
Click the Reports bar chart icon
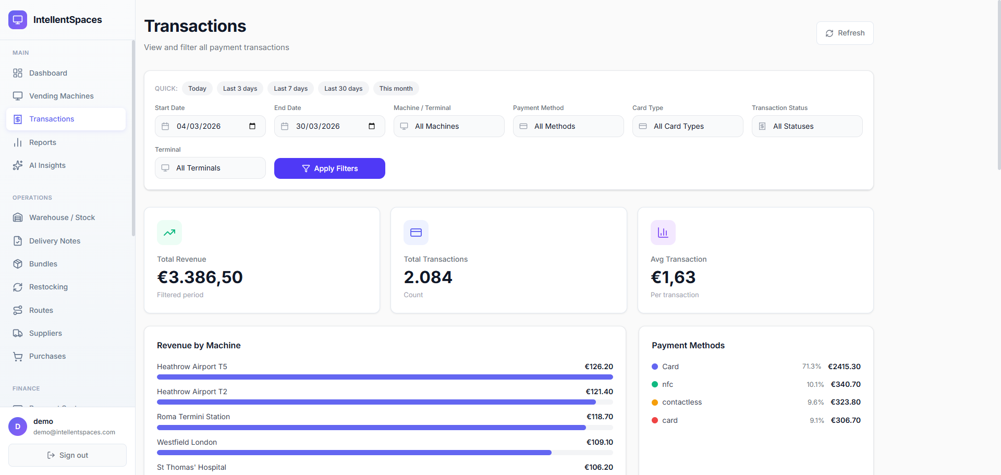tap(18, 142)
